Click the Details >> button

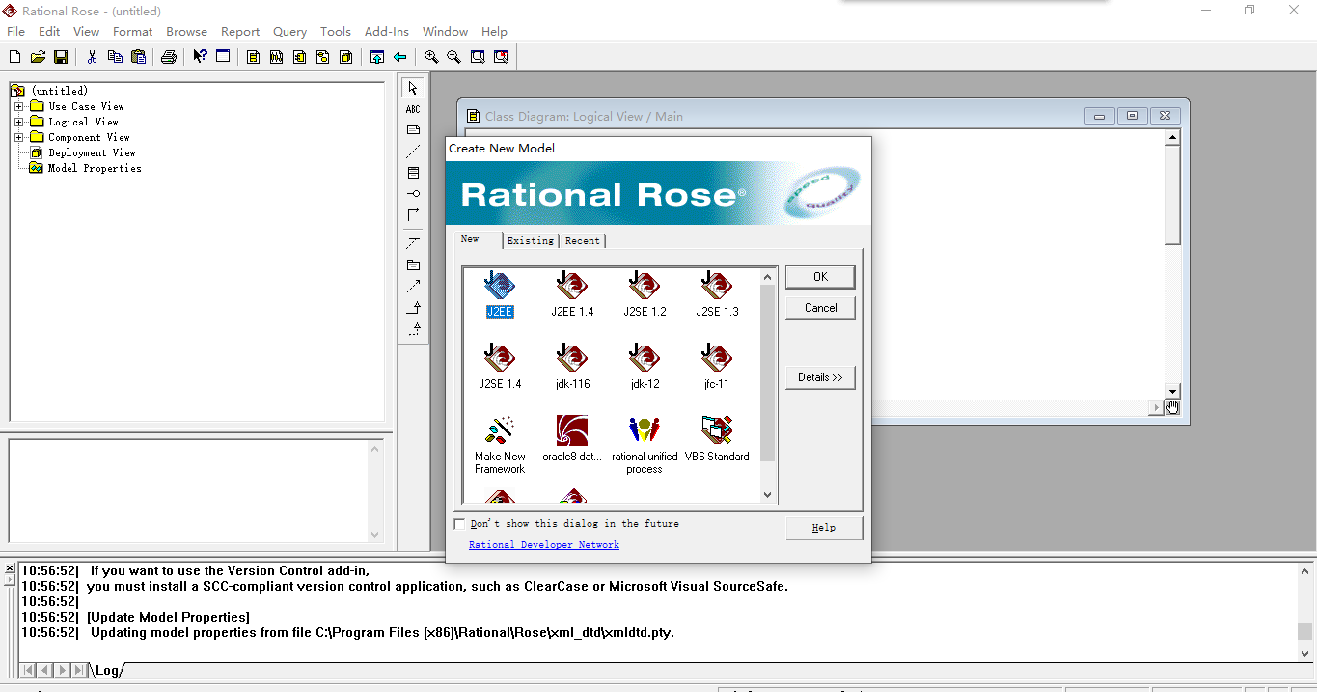tap(819, 377)
